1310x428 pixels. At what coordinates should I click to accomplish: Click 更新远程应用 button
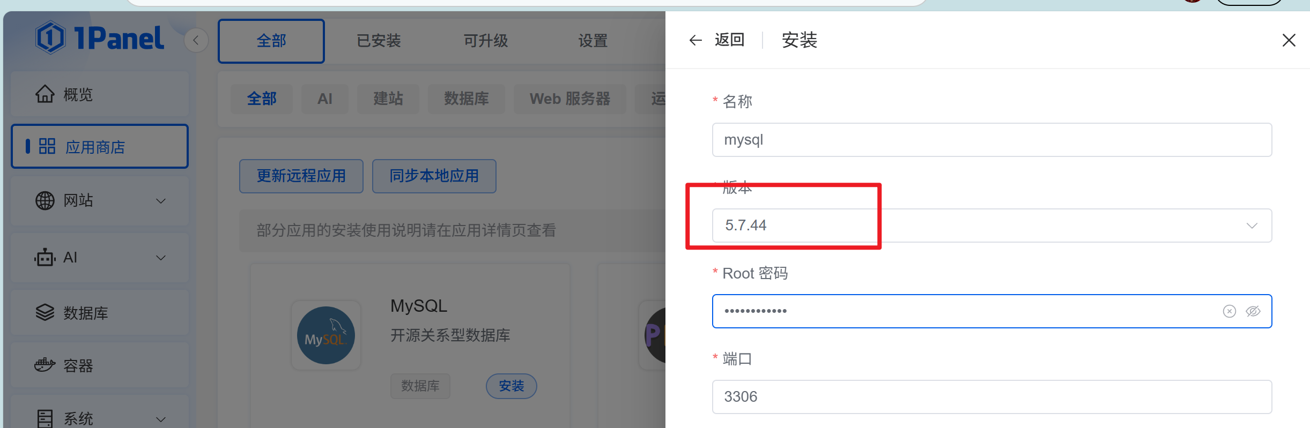pos(301,176)
